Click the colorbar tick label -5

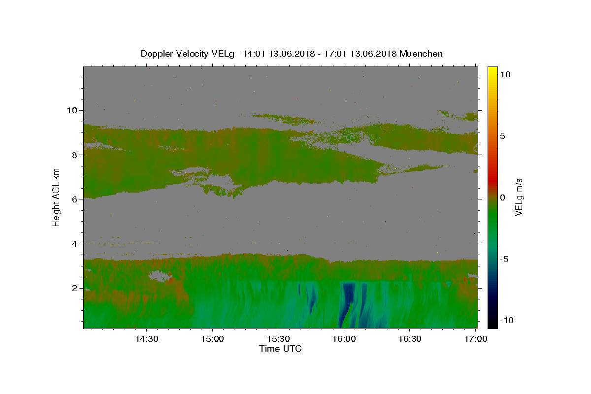pos(504,259)
